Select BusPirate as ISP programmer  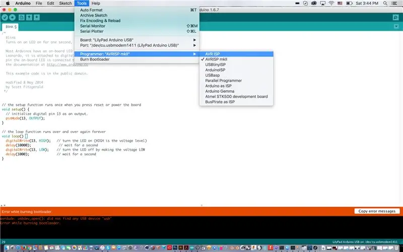click(236, 102)
